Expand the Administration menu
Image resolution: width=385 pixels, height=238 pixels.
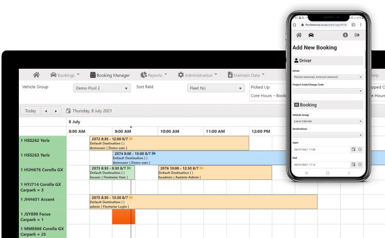point(197,75)
